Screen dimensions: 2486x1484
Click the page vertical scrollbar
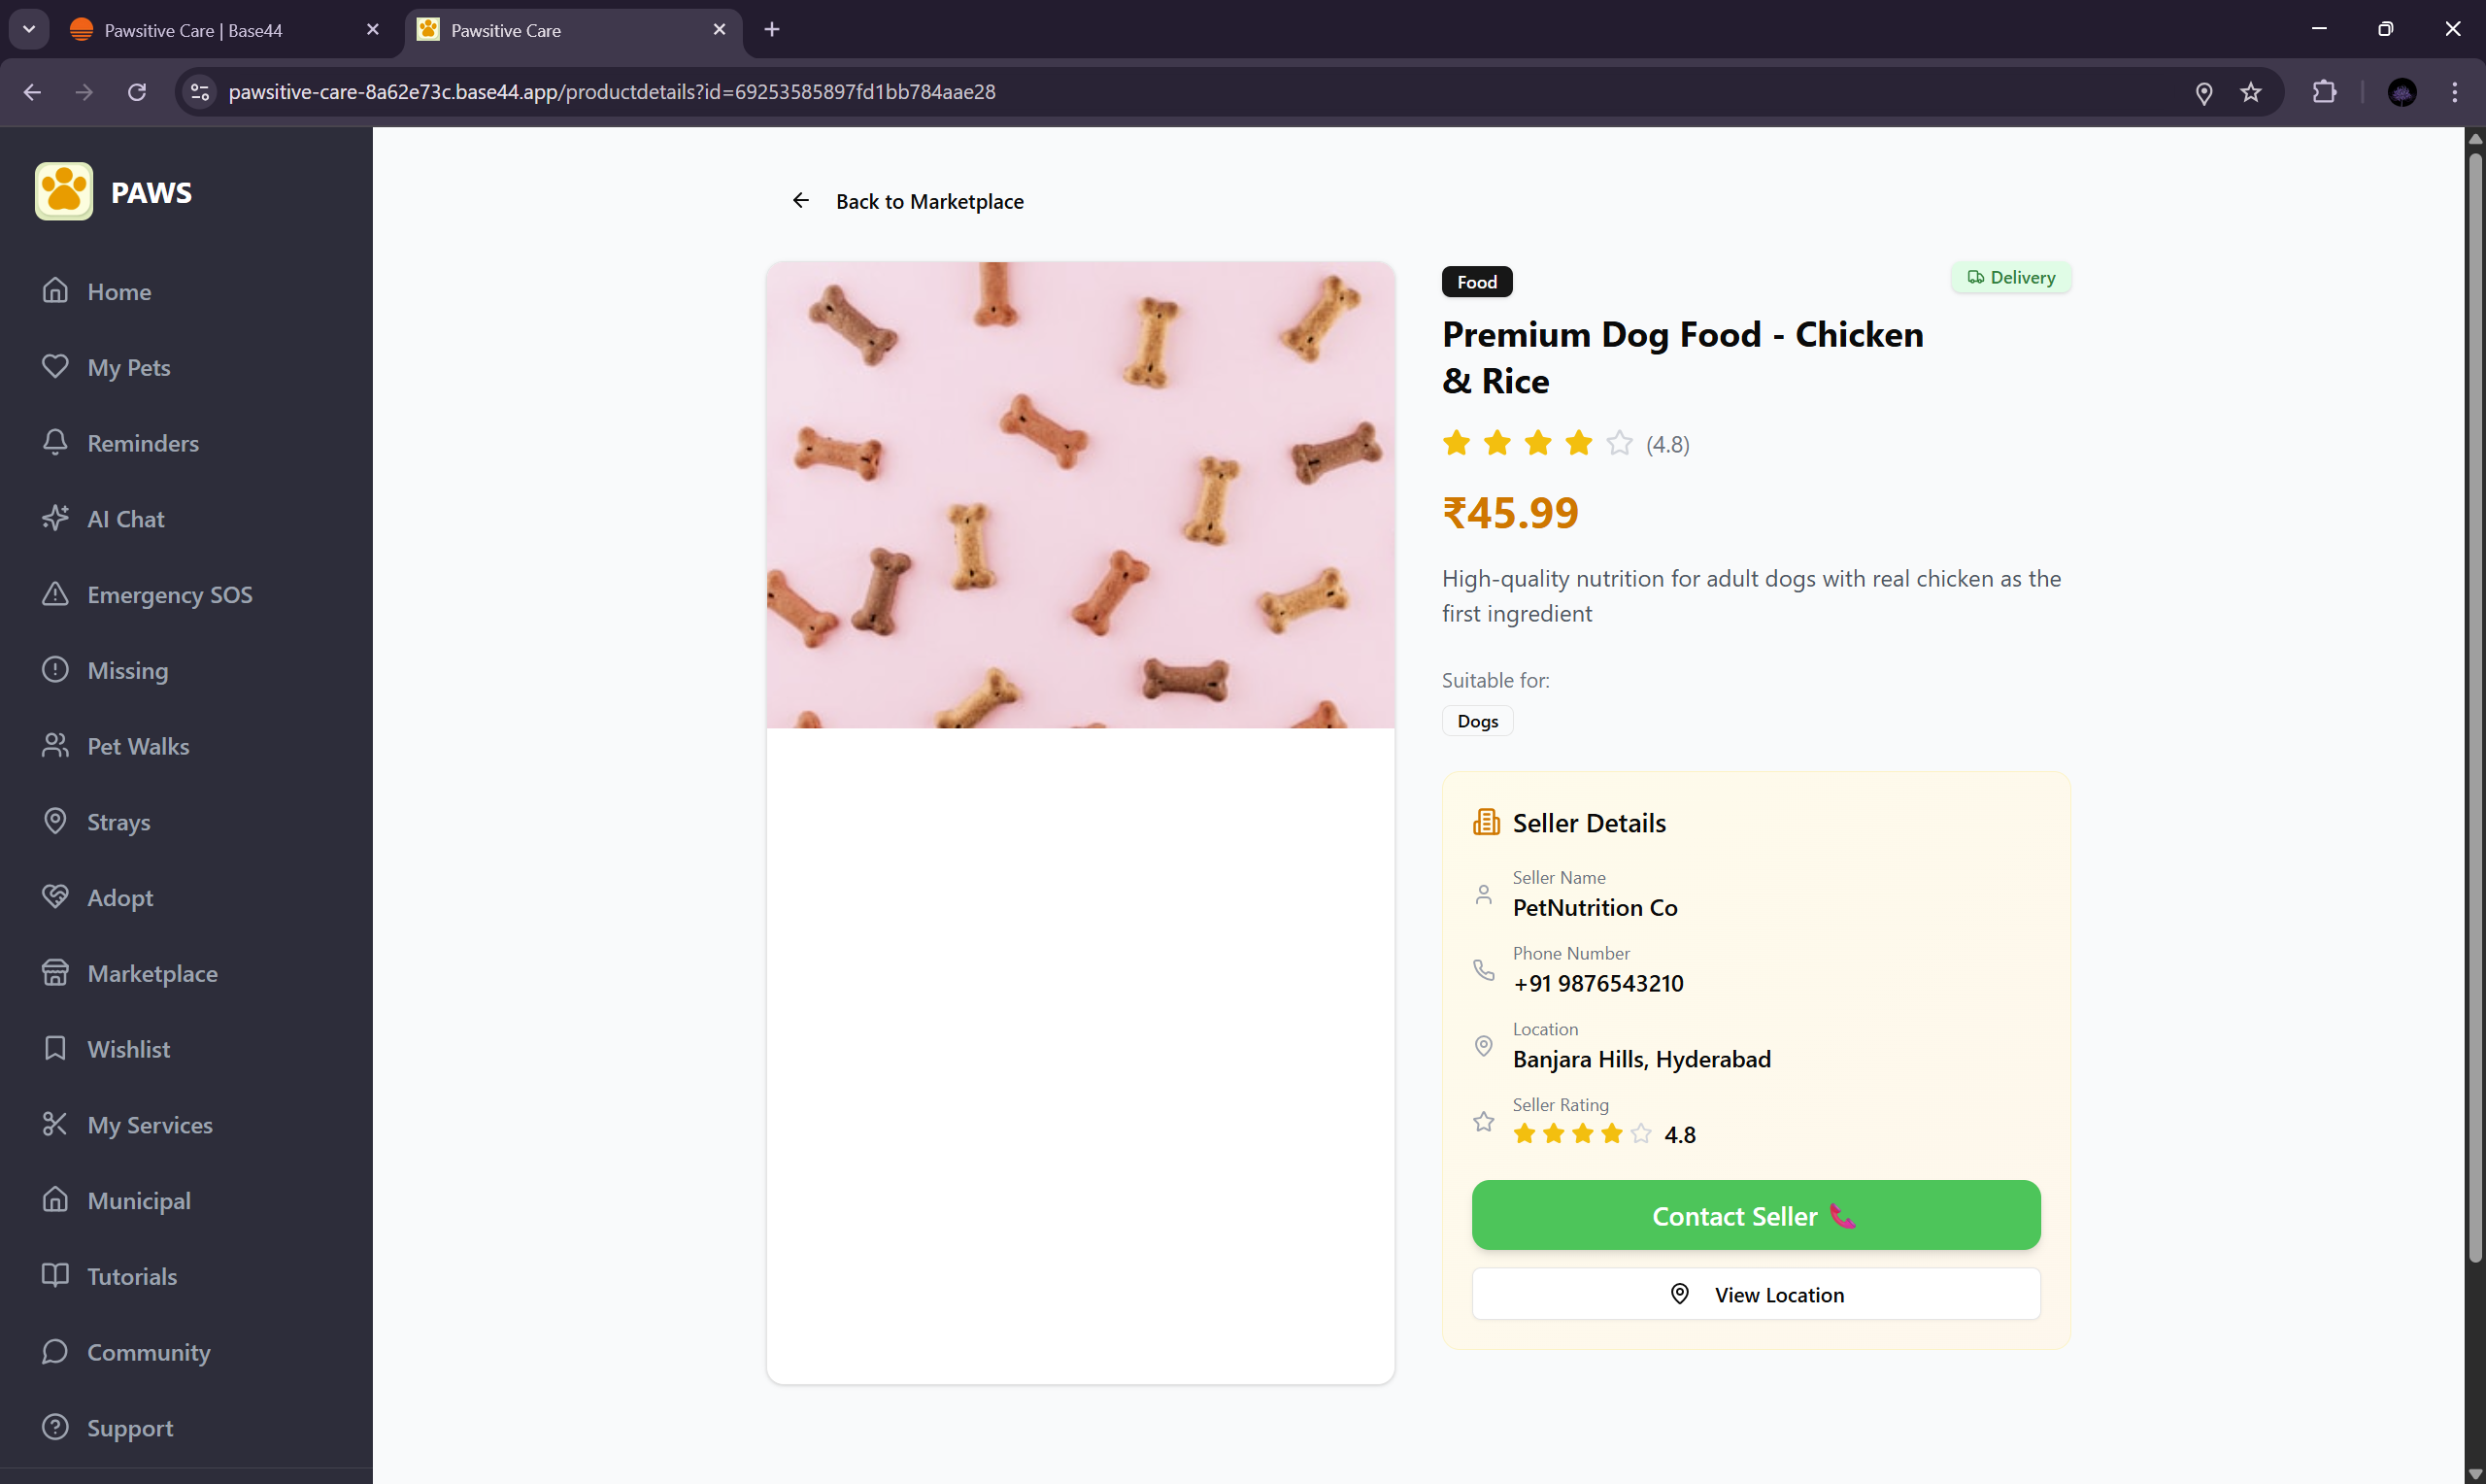coord(2474,700)
